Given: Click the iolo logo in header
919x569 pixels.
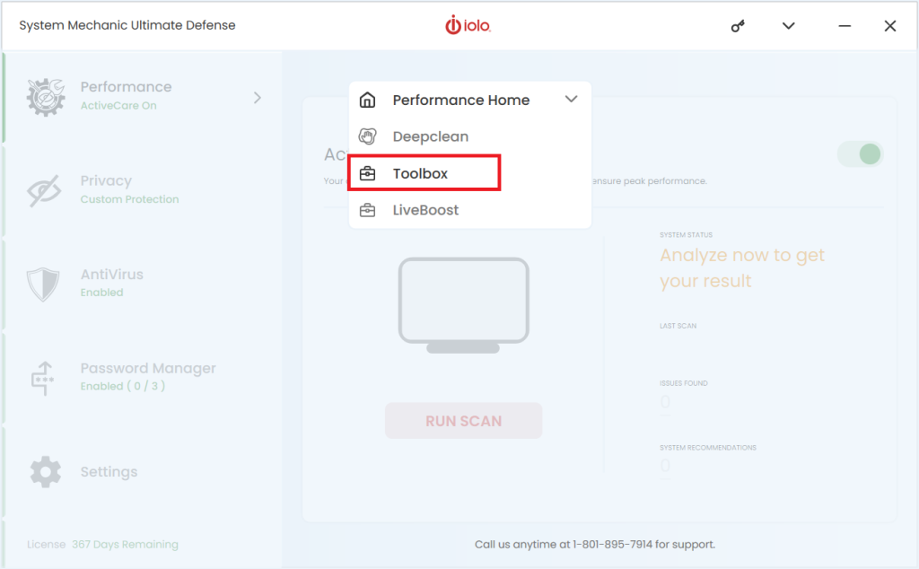Looking at the screenshot, I should pos(467,25).
